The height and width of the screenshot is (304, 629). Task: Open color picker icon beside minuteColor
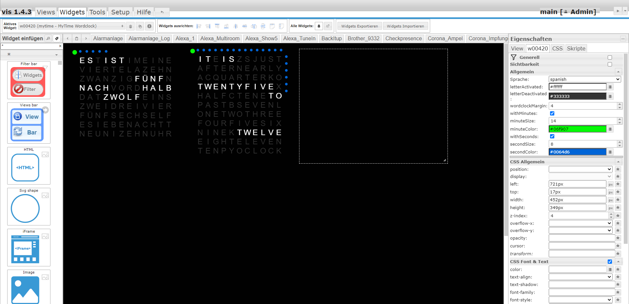[610, 129]
